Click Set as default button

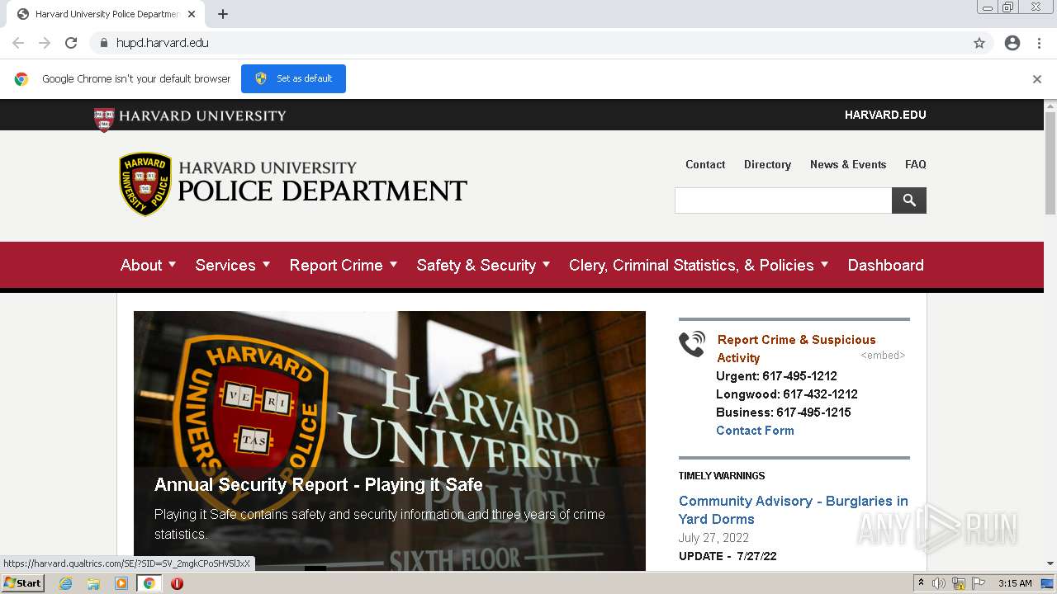point(293,78)
